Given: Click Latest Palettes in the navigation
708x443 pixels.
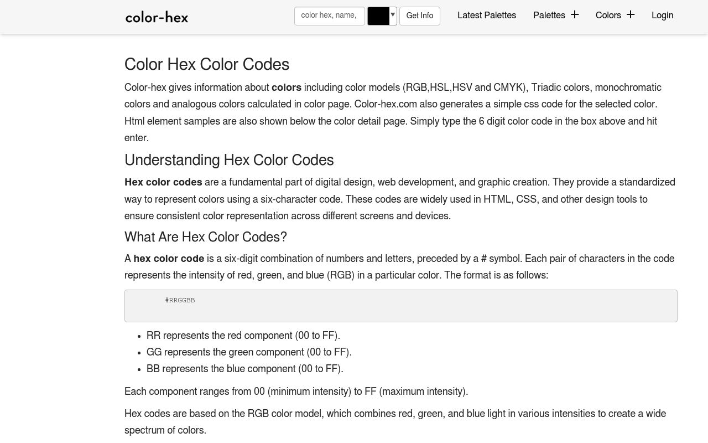Looking at the screenshot, I should point(486,15).
